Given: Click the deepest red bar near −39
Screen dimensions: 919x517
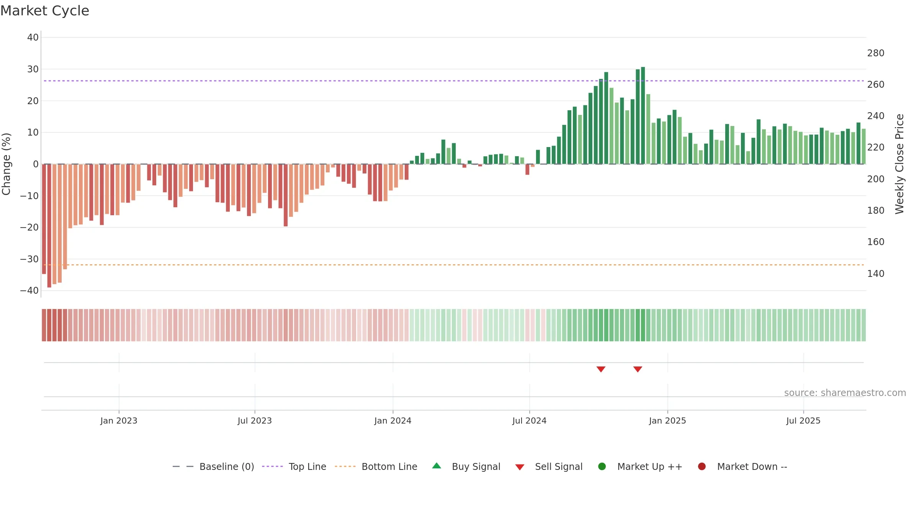Looking at the screenshot, I should point(49,226).
